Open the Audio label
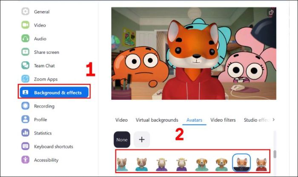The image size is (298, 177). pyautogui.click(x=40, y=39)
